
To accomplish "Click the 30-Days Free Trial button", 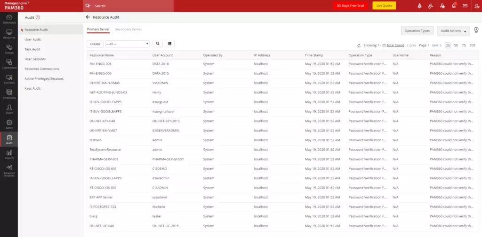I will coord(350,6).
